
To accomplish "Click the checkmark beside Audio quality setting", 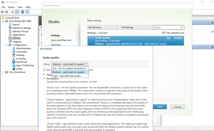I will pyautogui.click(x=90, y=37).
